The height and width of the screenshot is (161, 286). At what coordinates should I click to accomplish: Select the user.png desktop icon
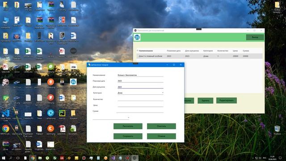(62, 6)
